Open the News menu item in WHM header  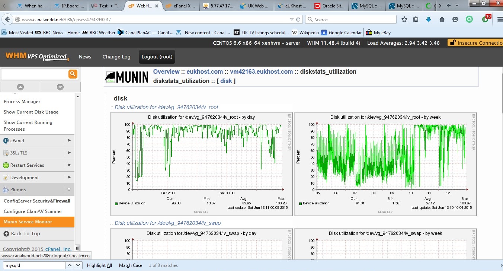(x=85, y=57)
